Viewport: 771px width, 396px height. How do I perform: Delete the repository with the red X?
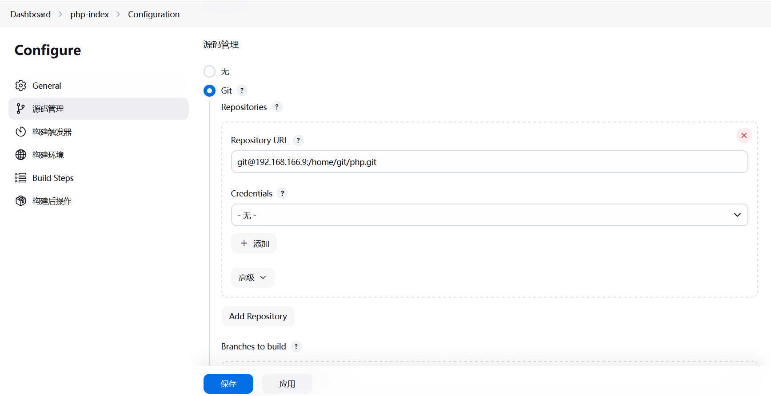[x=744, y=135]
